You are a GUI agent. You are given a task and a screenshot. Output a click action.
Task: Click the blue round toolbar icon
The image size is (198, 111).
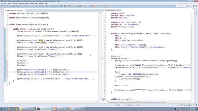91,6
